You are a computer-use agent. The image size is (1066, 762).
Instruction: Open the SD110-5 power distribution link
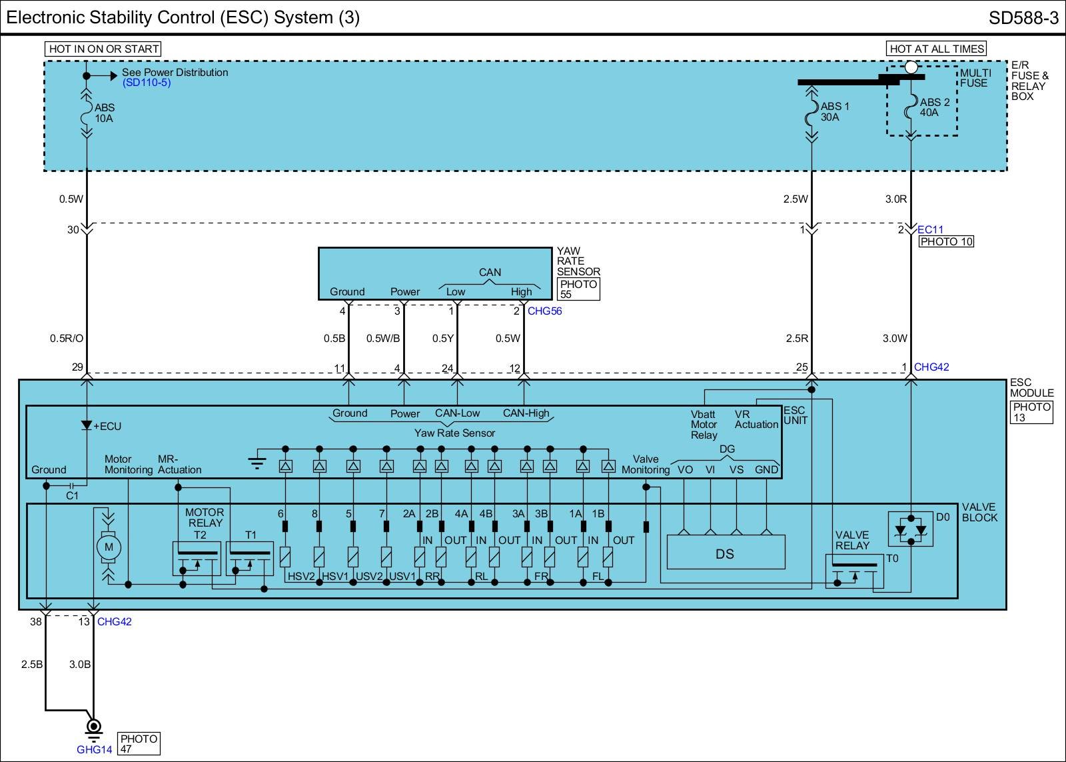click(147, 83)
